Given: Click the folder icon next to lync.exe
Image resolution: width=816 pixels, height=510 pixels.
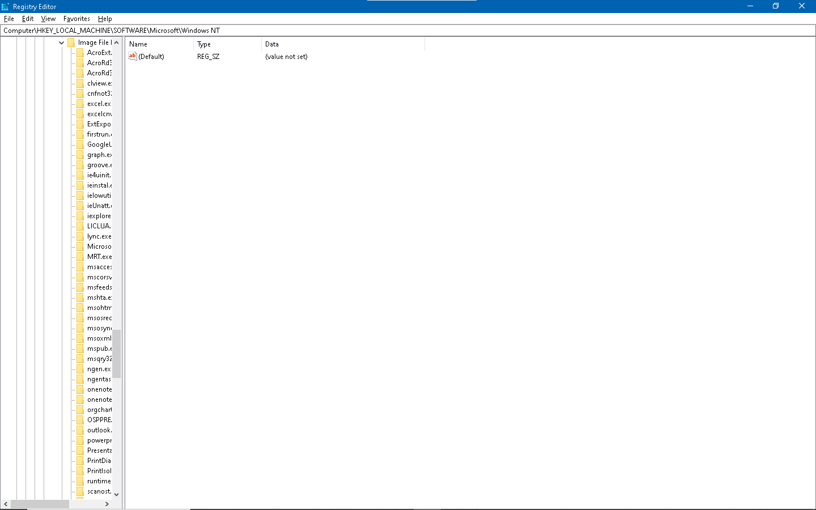Looking at the screenshot, I should [x=80, y=236].
